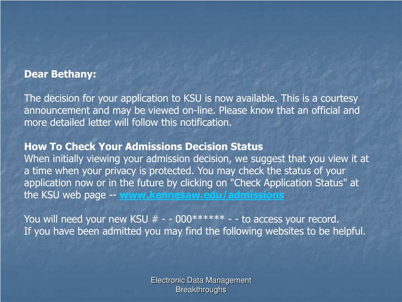Click the masked KSU number 000******
The width and height of the screenshot is (402, 302).
[200, 219]
